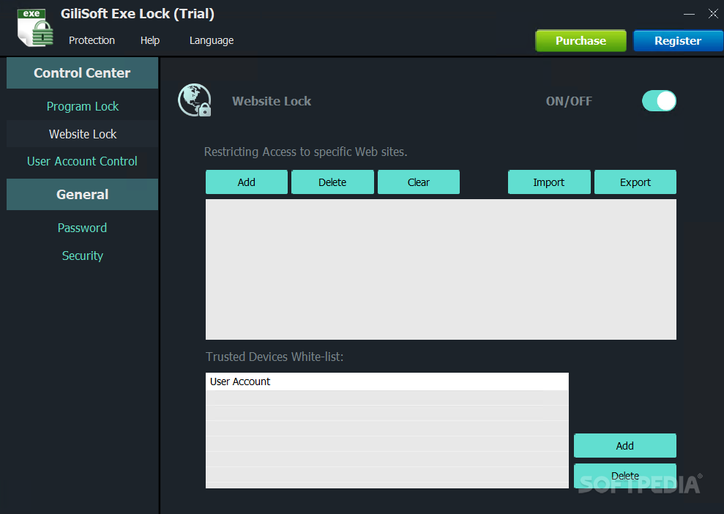The image size is (724, 514).
Task: Delete selected website from list
Action: pos(332,182)
